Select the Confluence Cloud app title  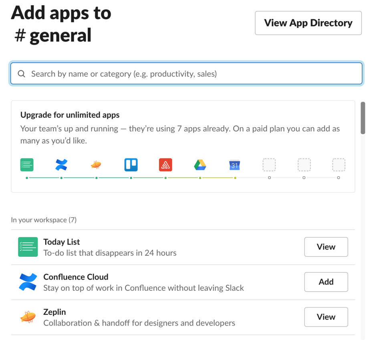click(x=76, y=277)
